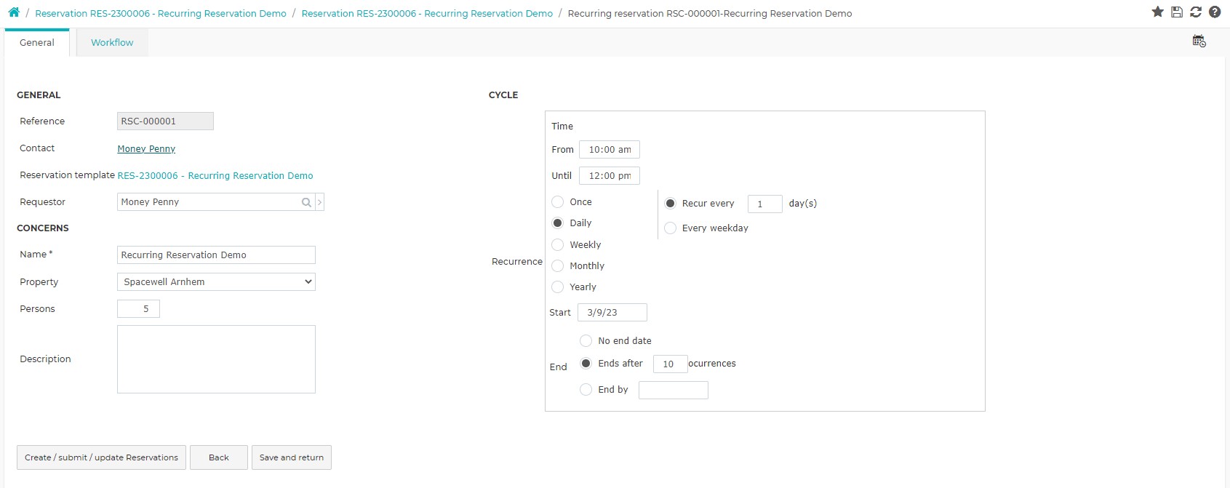Open reservation template RES-2300006 link

click(x=215, y=176)
